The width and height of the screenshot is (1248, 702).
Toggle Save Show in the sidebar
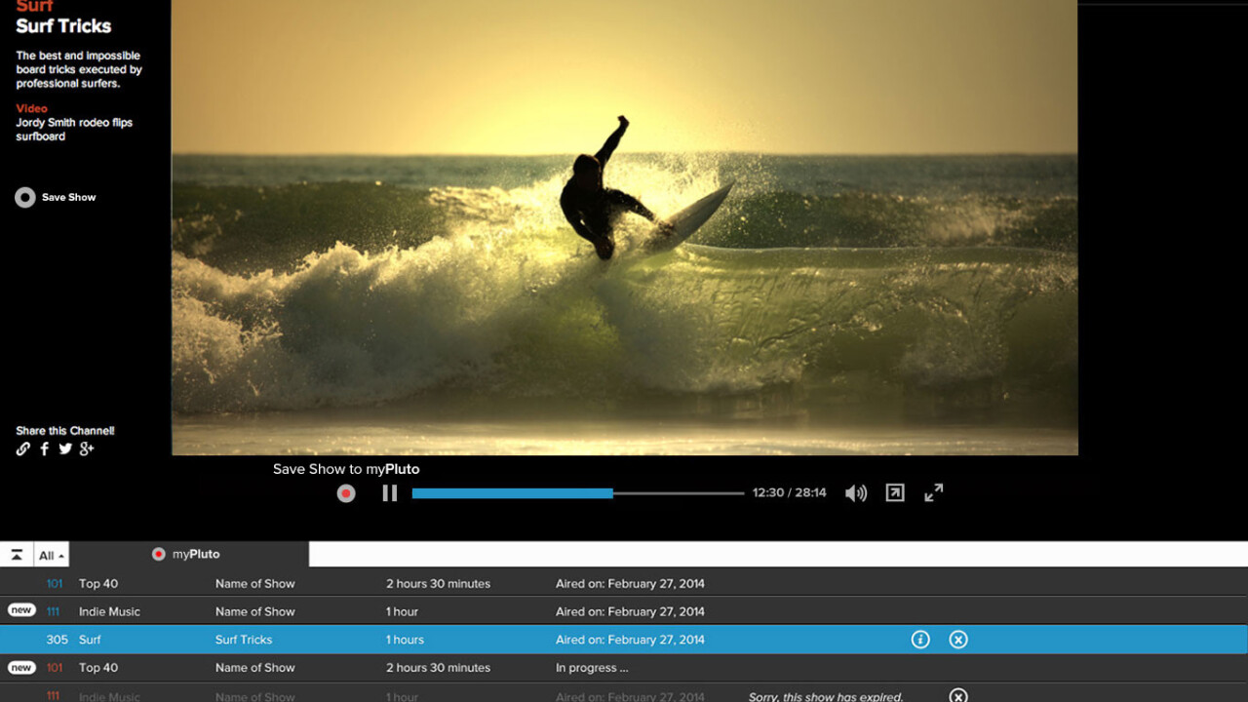25,198
